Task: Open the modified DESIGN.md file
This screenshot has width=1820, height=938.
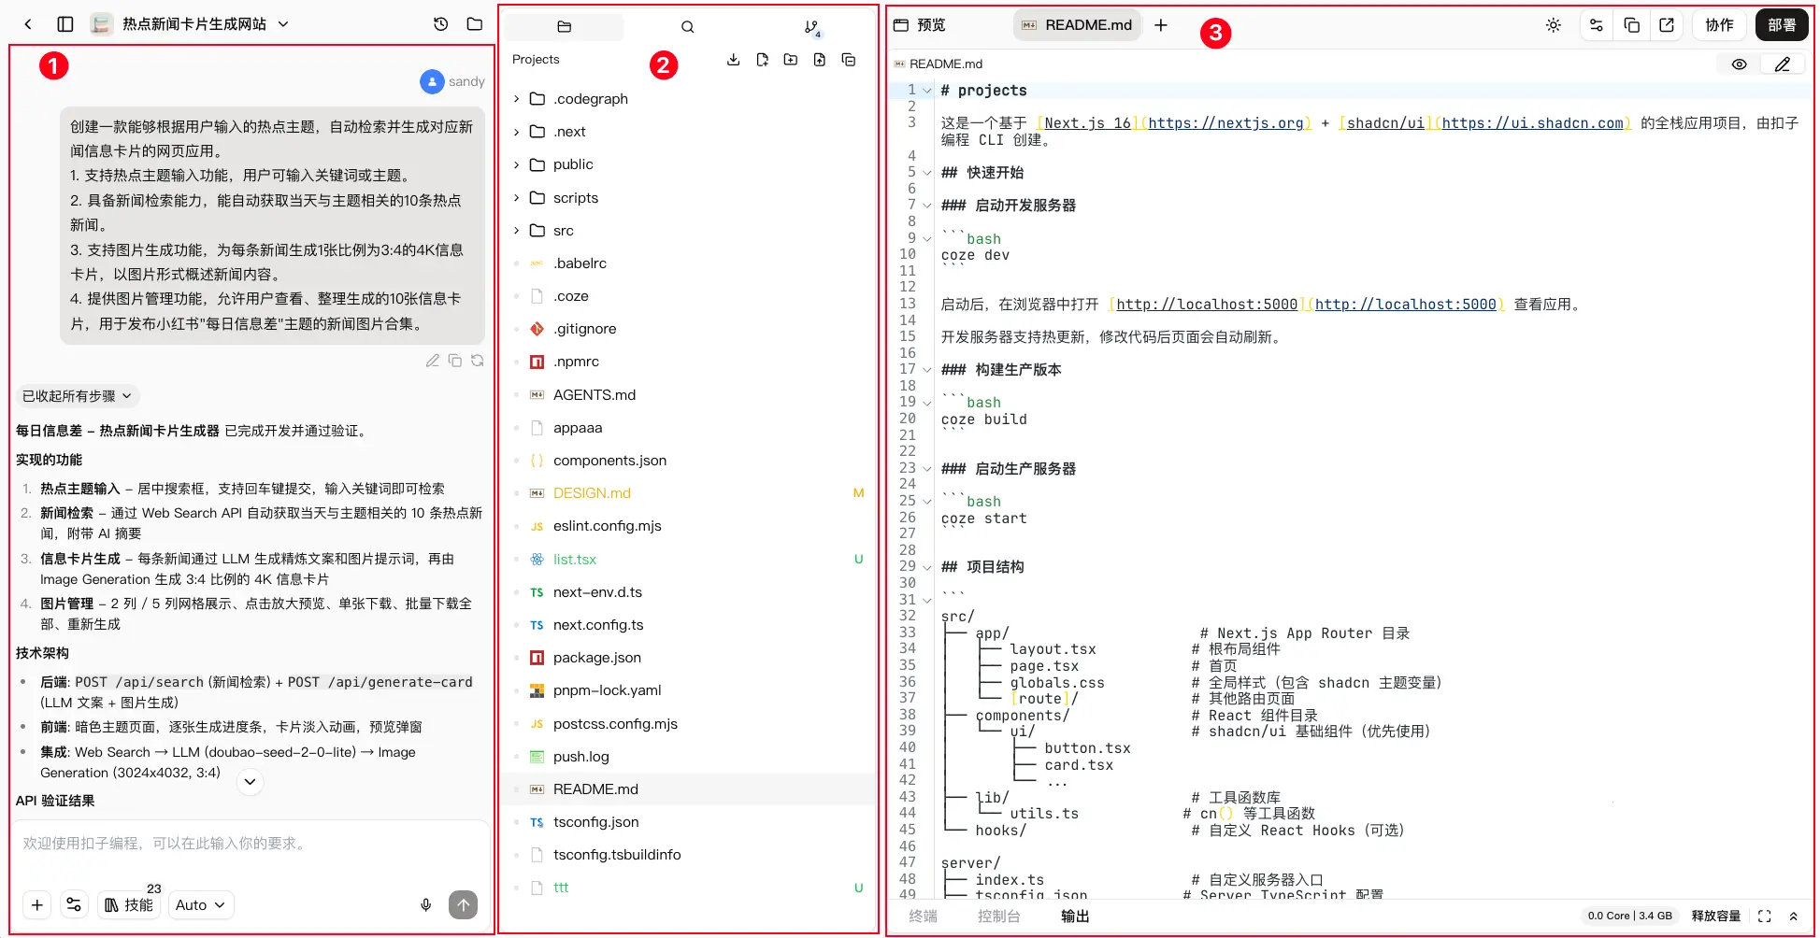Action: point(689,493)
